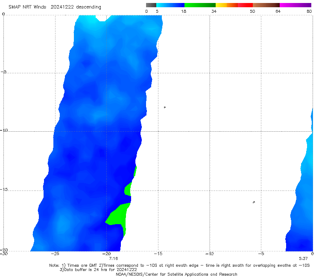316x277 pixels.
Task: Click the latitude axis label '-15'
Action: 4,189
